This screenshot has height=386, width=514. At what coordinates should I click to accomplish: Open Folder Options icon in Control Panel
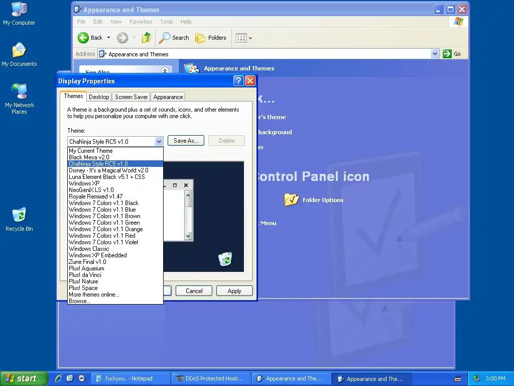[314, 200]
